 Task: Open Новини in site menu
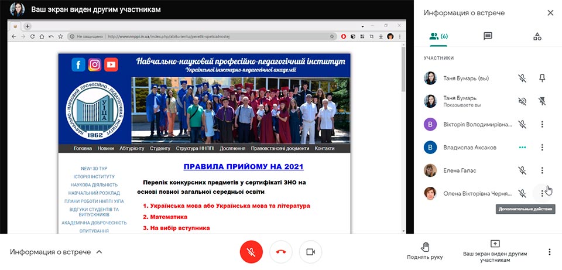(x=106, y=148)
